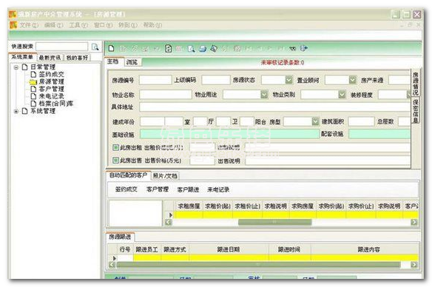Select the 房源跟进 tab
The width and height of the screenshot is (432, 287).
tap(120, 237)
